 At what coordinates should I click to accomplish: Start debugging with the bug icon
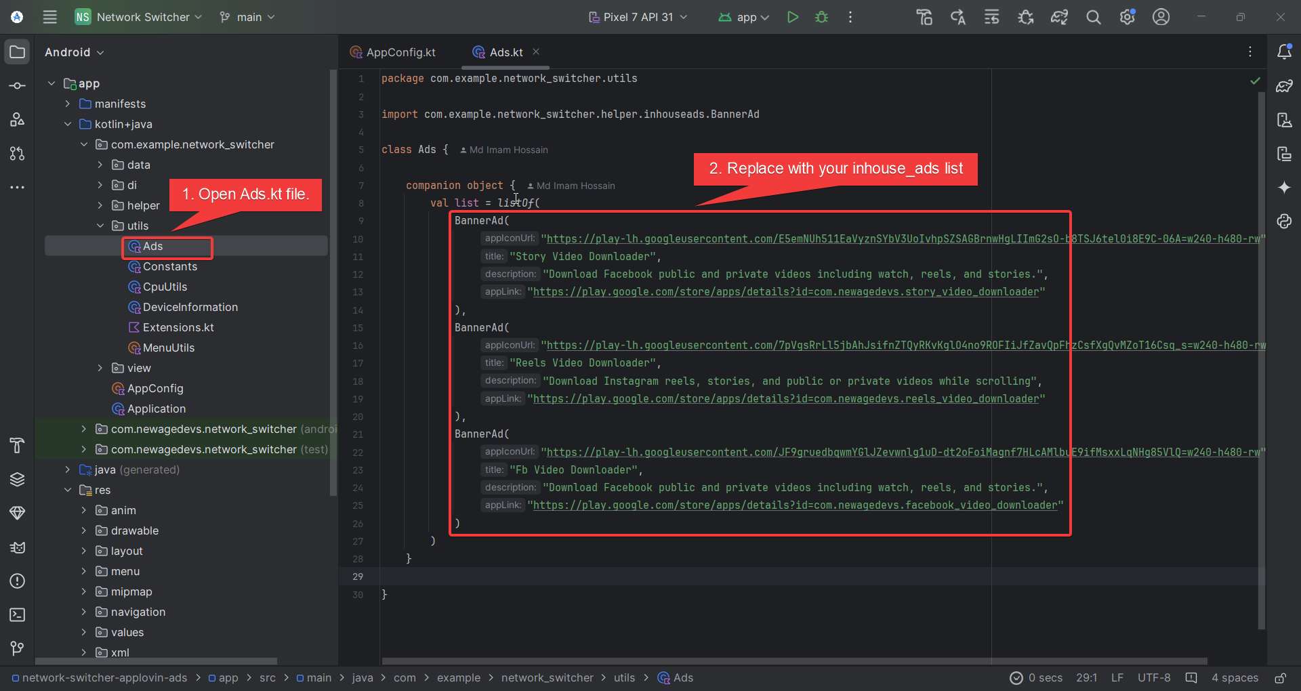[821, 17]
